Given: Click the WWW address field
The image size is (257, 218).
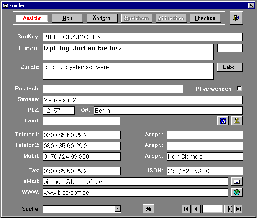Looking at the screenshot, I should (135, 192).
